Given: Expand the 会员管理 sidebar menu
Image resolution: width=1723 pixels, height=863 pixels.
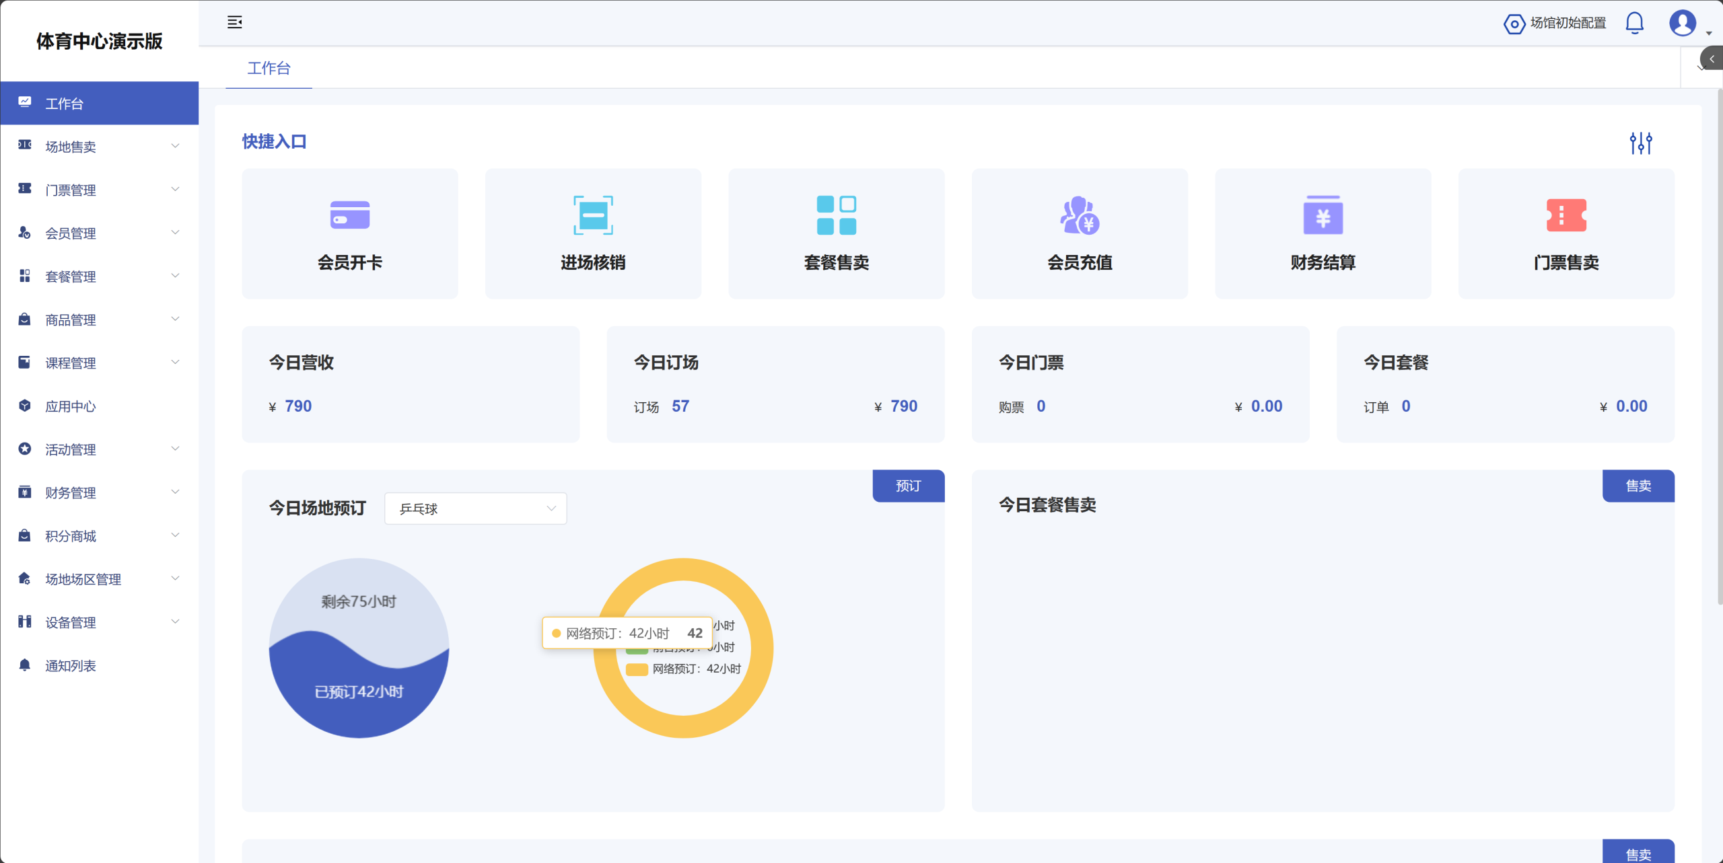Looking at the screenshot, I should point(99,233).
